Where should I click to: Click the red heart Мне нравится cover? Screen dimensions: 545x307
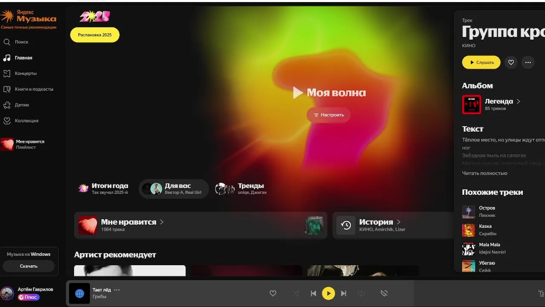[x=88, y=225]
